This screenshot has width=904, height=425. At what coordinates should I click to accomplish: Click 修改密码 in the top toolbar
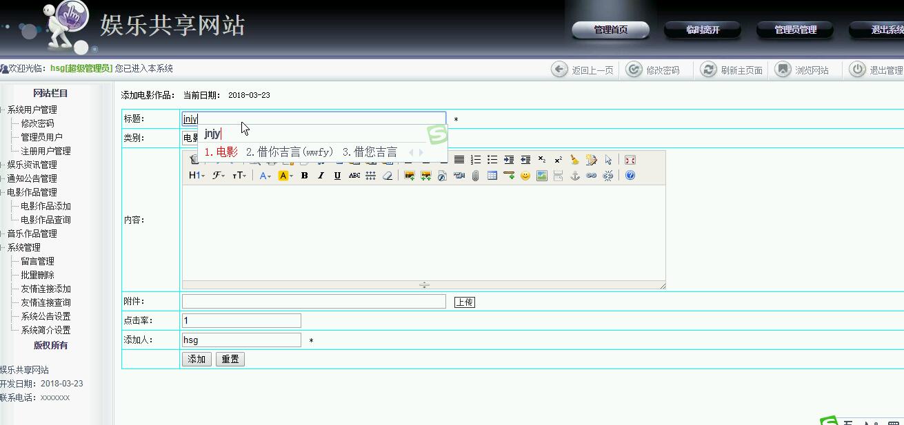click(653, 70)
